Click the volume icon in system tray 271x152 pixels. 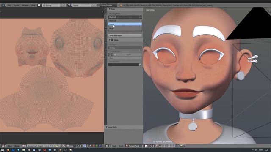click(256, 150)
